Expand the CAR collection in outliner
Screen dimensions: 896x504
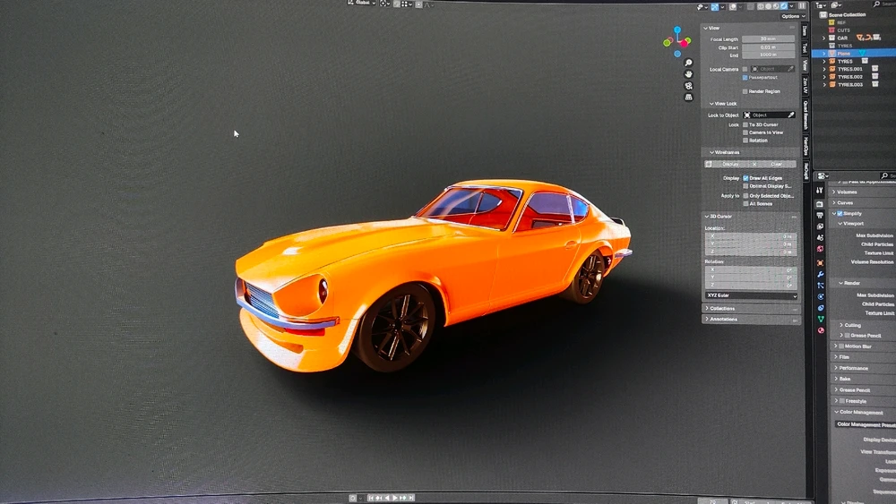pos(824,38)
